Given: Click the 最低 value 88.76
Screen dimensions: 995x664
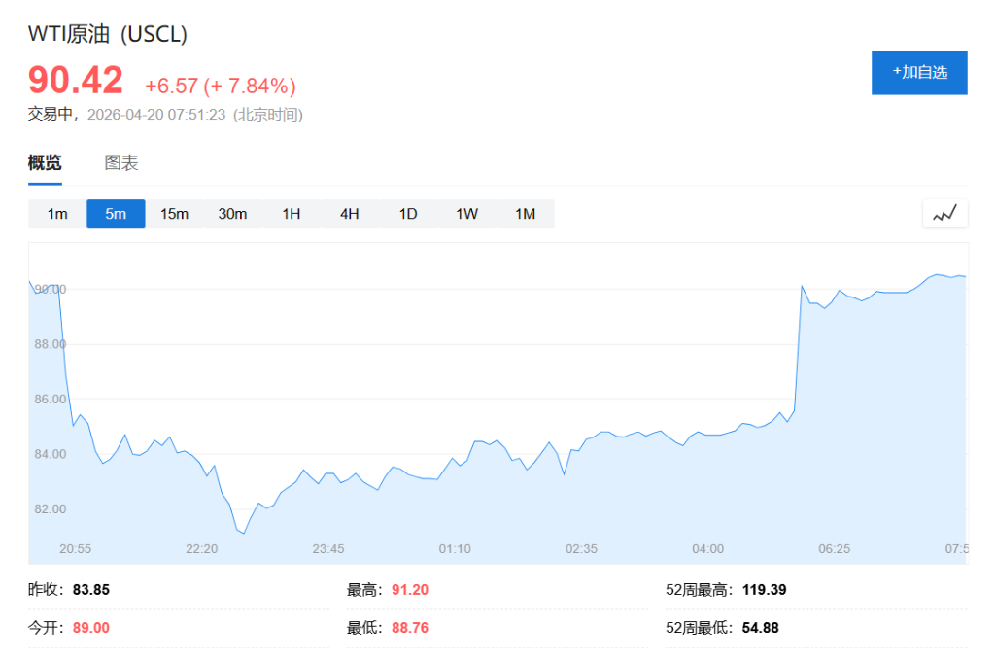Looking at the screenshot, I should click(x=412, y=627).
